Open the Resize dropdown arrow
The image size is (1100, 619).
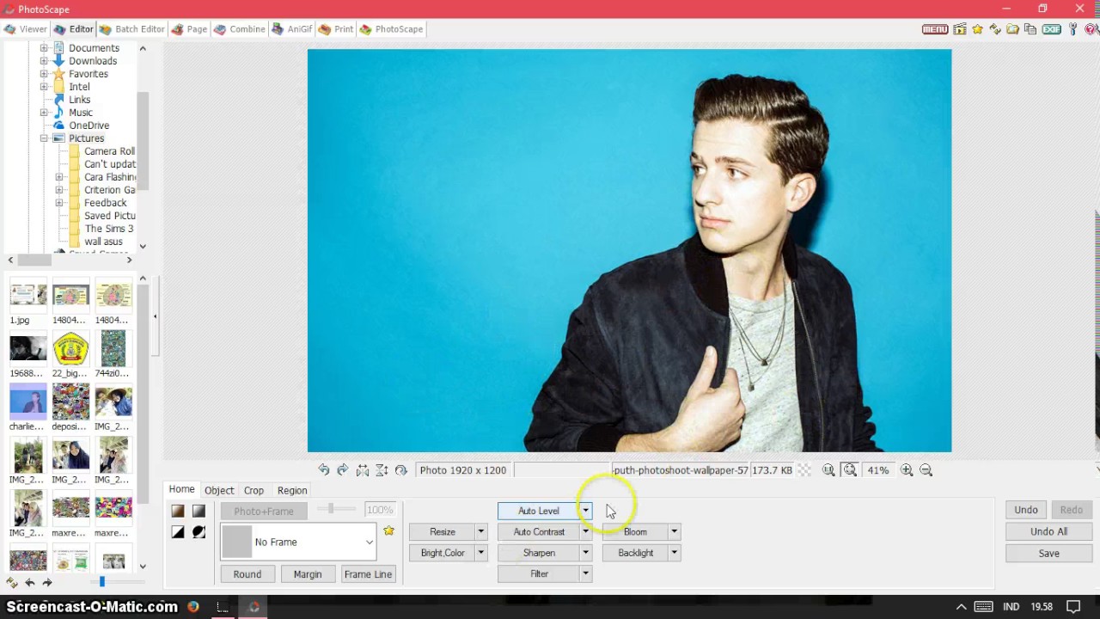[x=481, y=532]
